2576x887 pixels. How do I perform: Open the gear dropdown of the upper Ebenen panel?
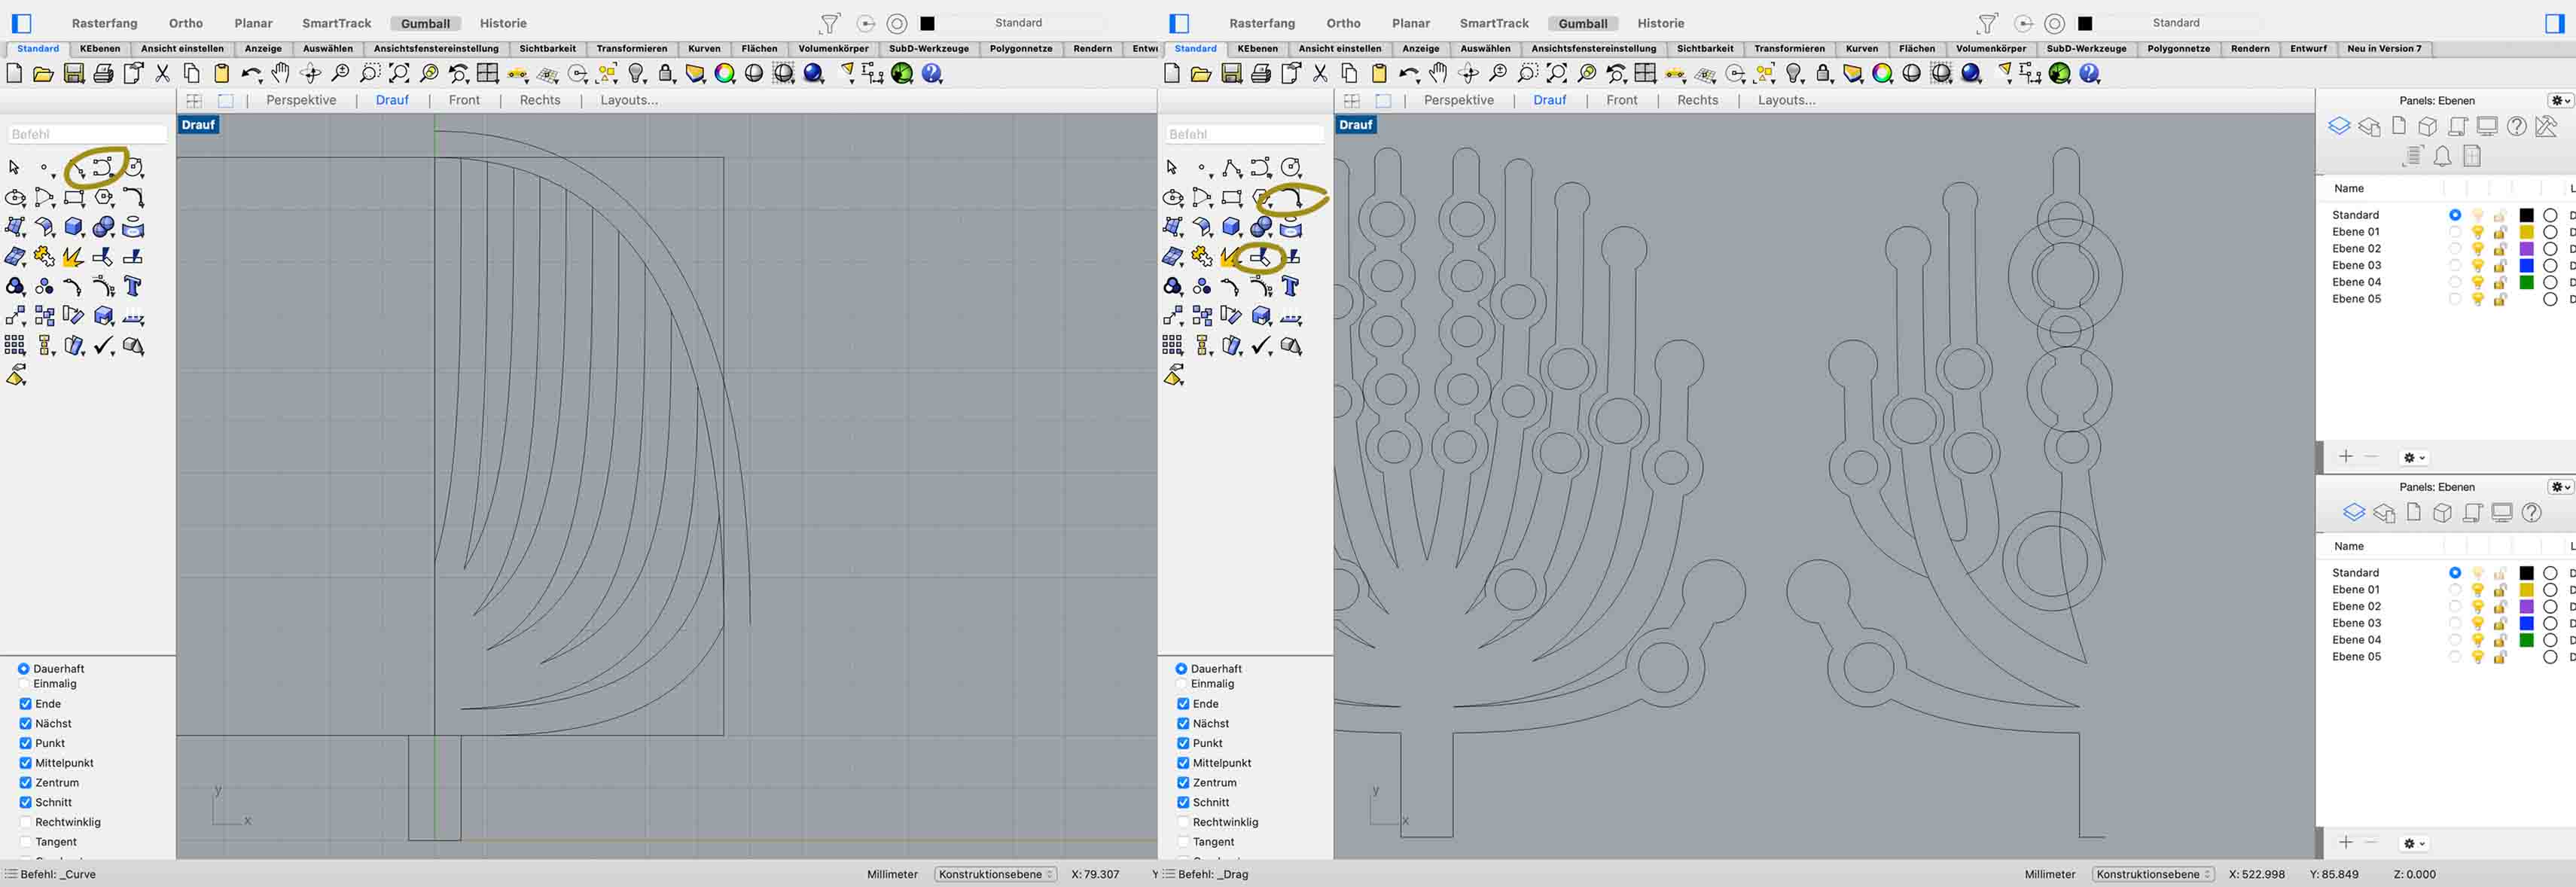(2560, 100)
